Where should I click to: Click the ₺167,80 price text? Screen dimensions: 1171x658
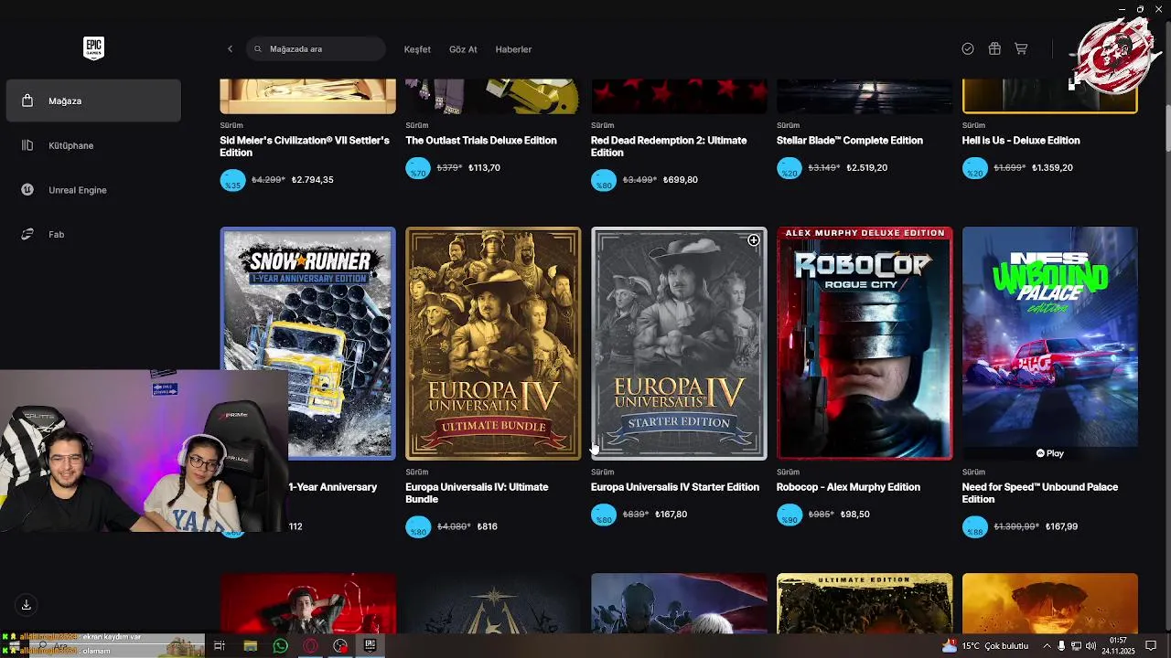click(671, 515)
